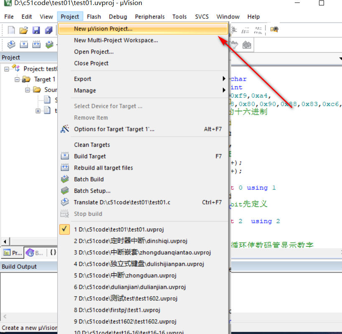Open the Tools menu
Screen dimensions: 342x334
pos(179,17)
